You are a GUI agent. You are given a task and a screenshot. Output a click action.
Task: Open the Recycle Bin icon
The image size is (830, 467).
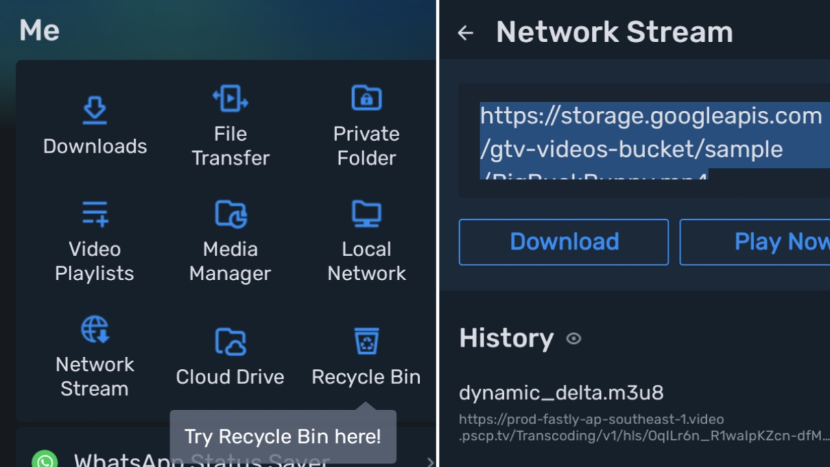coord(366,341)
